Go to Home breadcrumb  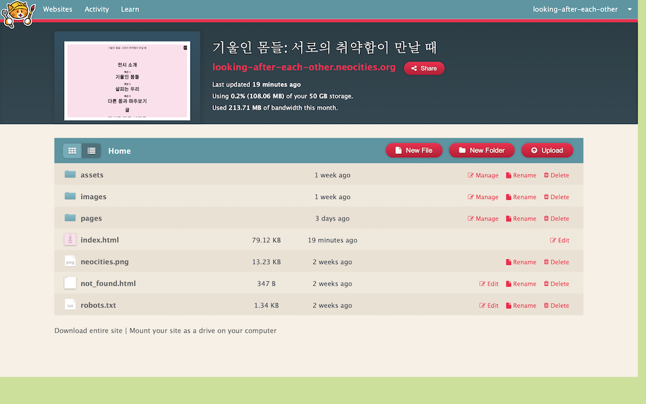pyautogui.click(x=120, y=151)
